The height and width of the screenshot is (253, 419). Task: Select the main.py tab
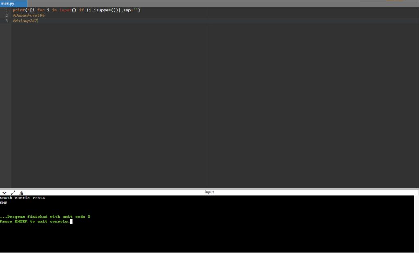[14, 4]
